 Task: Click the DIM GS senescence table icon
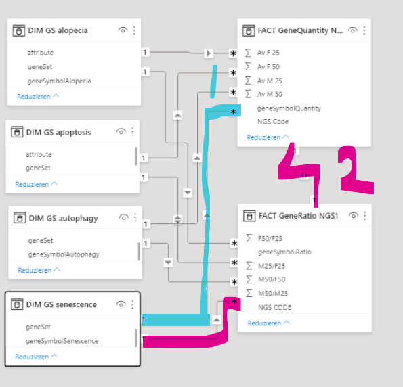point(17,304)
